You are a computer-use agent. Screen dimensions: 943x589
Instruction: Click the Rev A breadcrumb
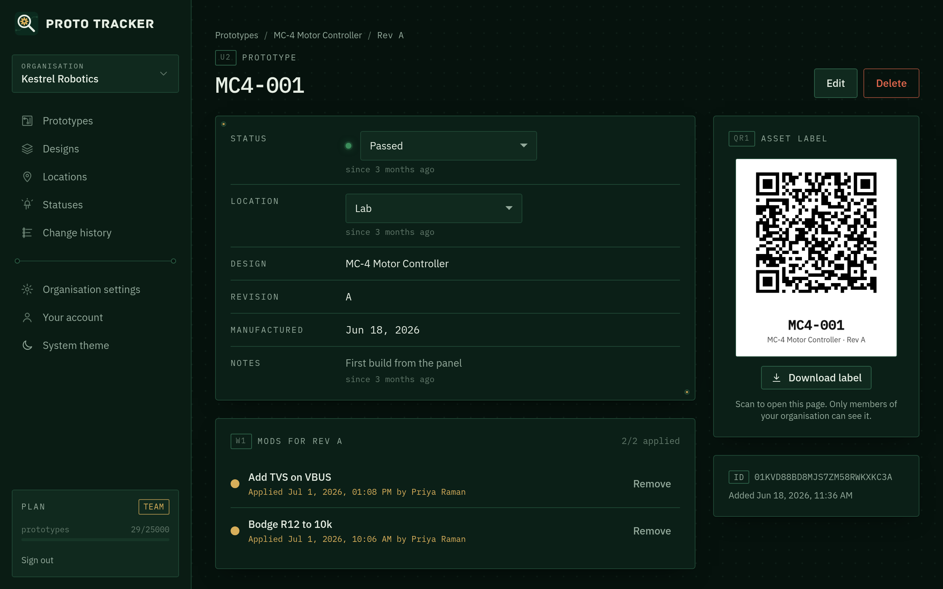pyautogui.click(x=390, y=35)
